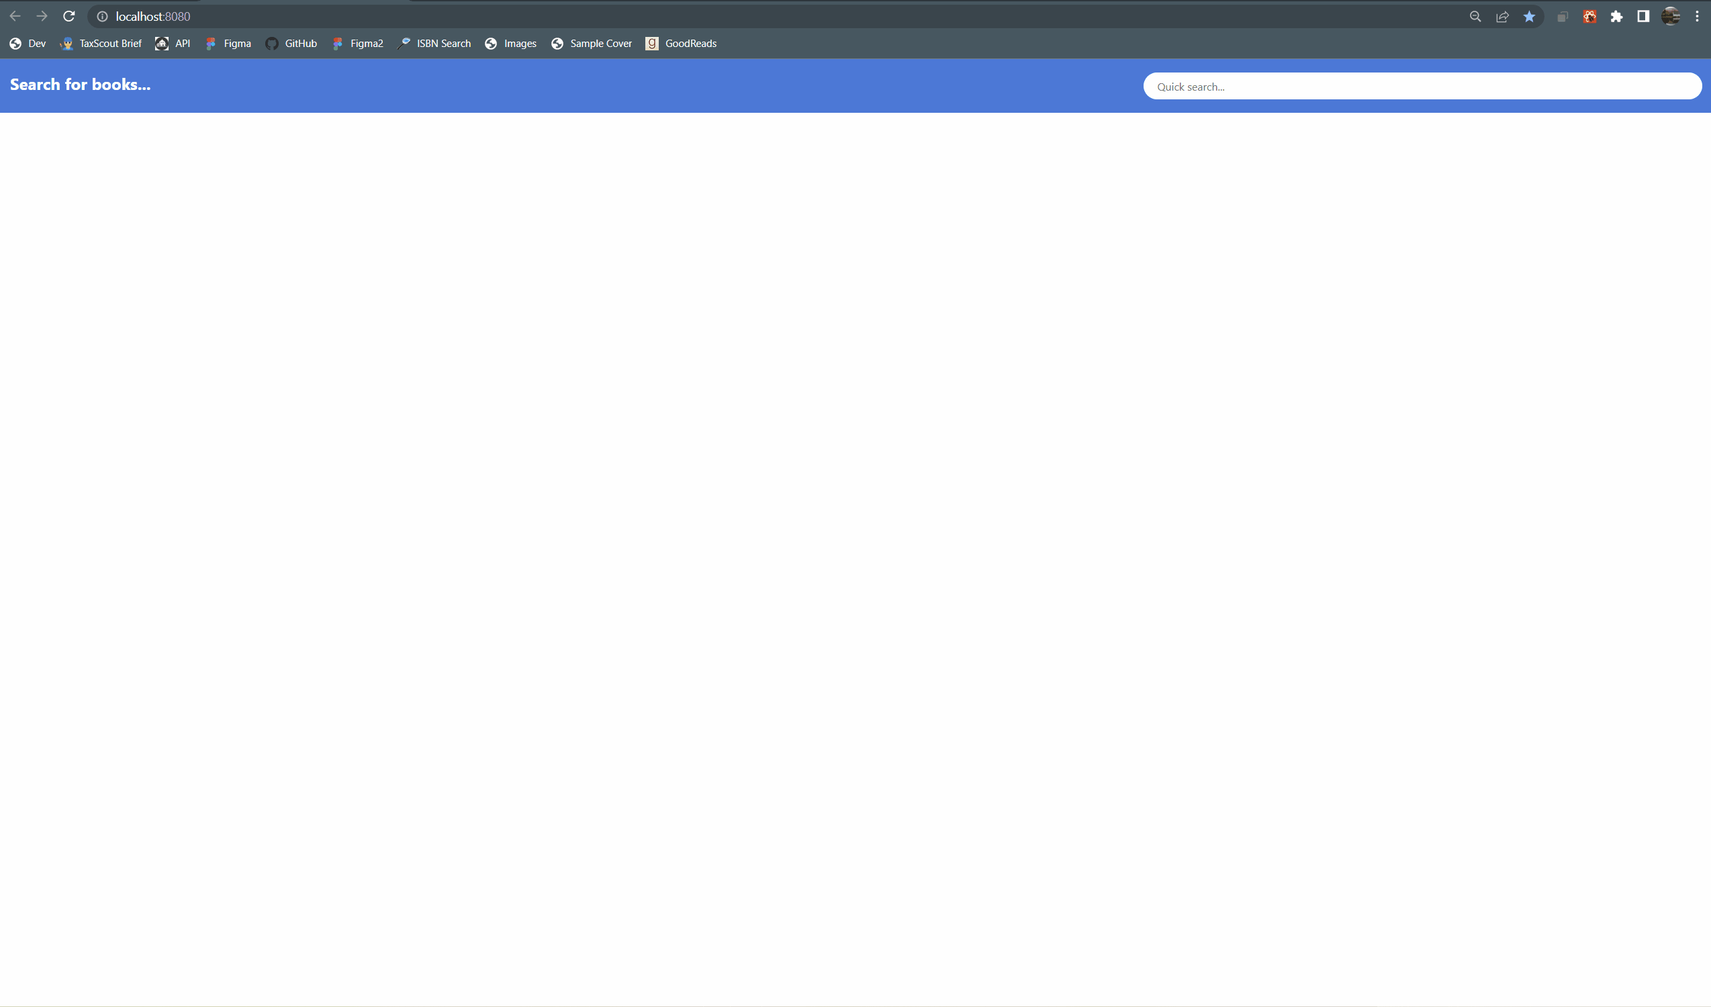1711x1007 pixels.
Task: Open the user profile avatar
Action: tap(1670, 16)
